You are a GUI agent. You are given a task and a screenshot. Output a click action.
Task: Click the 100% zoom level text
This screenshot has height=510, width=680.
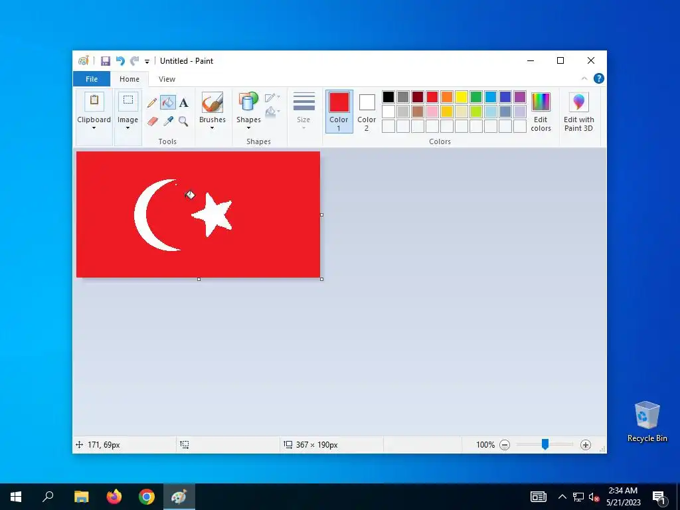[x=485, y=444]
